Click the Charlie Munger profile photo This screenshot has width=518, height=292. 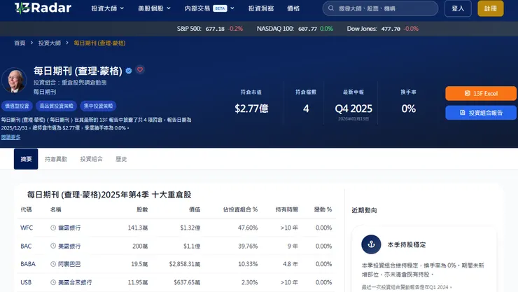(x=14, y=81)
